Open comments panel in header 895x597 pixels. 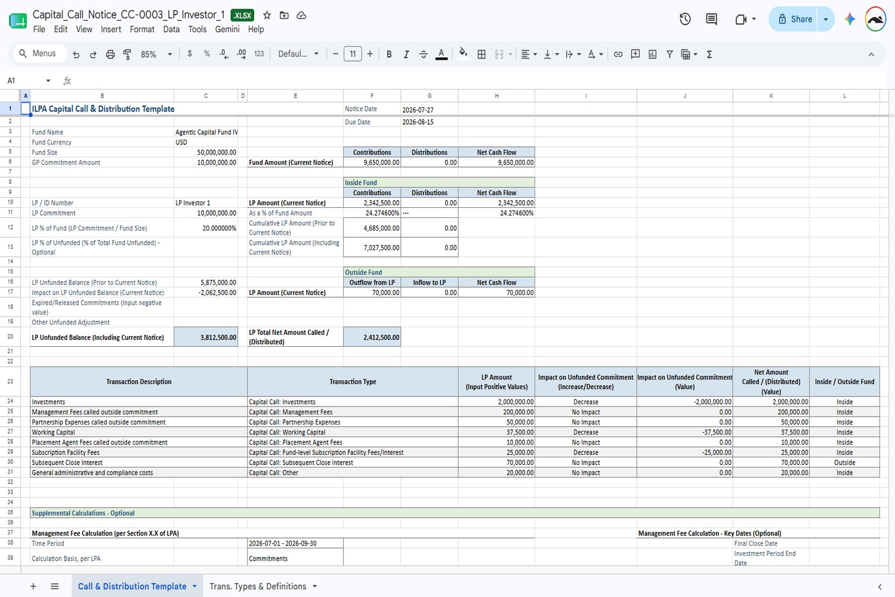711,19
